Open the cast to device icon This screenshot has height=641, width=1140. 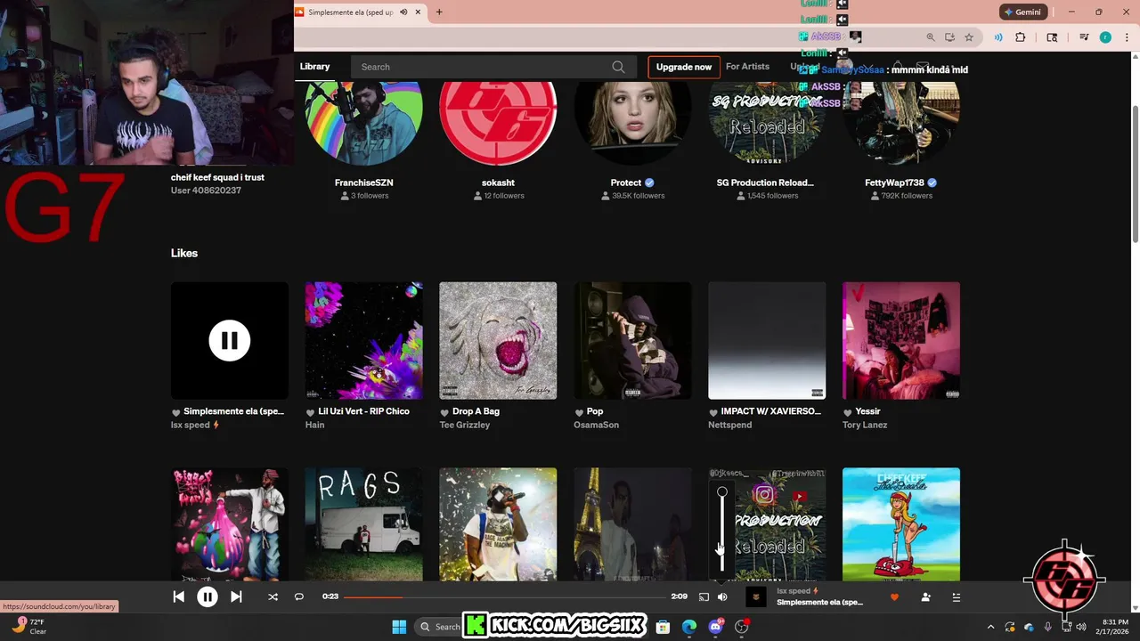click(x=704, y=597)
